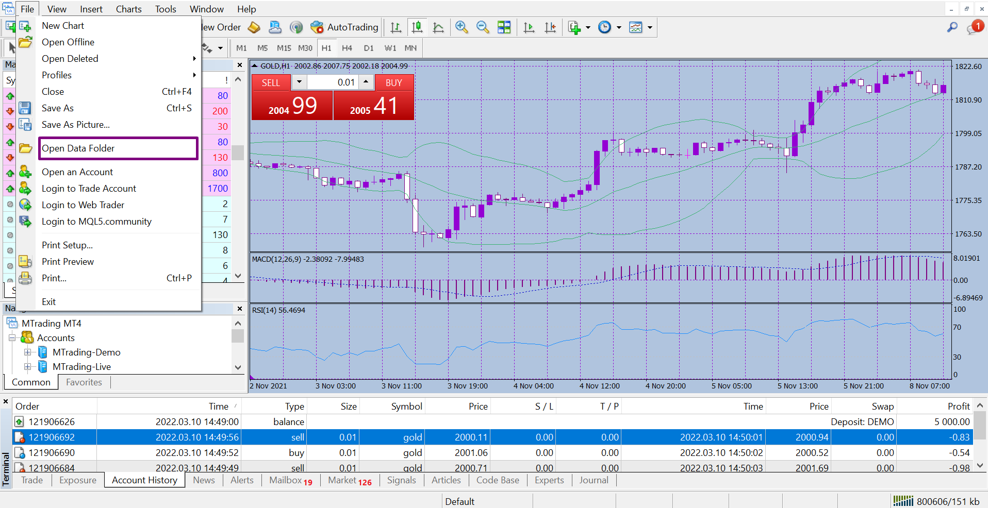This screenshot has width=988, height=508.
Task: Choose Exit from the File menu
Action: coord(49,302)
